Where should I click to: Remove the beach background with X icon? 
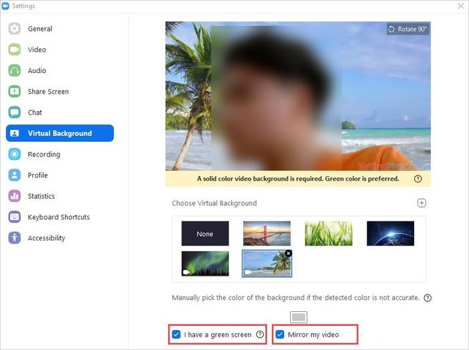coord(288,253)
